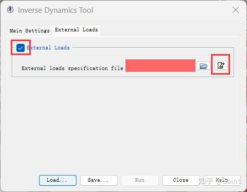Select the External Loads tab
This screenshot has width=247, height=192.
[77, 30]
